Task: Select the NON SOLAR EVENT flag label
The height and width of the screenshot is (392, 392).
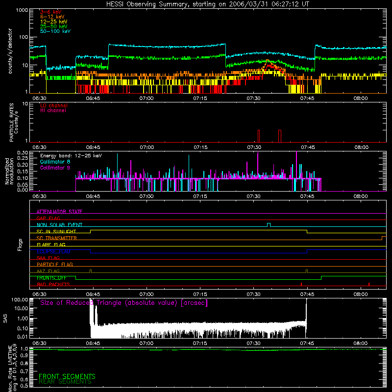Action: click(59, 225)
